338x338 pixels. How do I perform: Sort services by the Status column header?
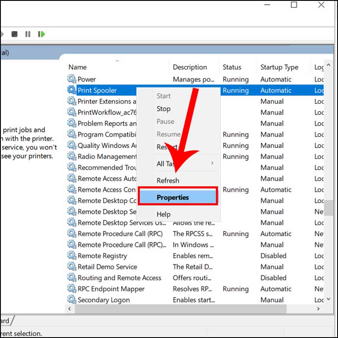(x=232, y=67)
